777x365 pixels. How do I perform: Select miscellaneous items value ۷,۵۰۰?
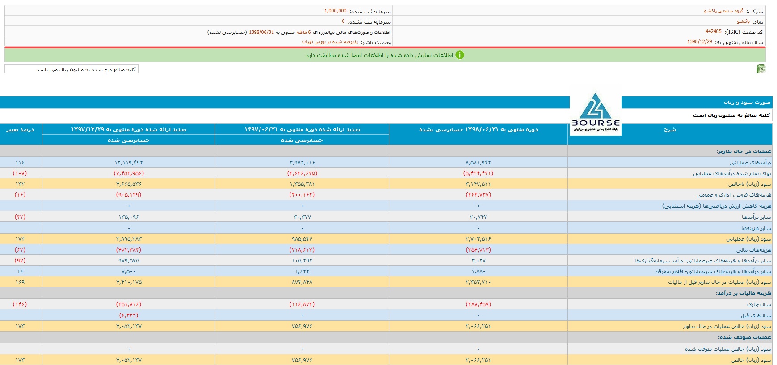click(x=129, y=271)
